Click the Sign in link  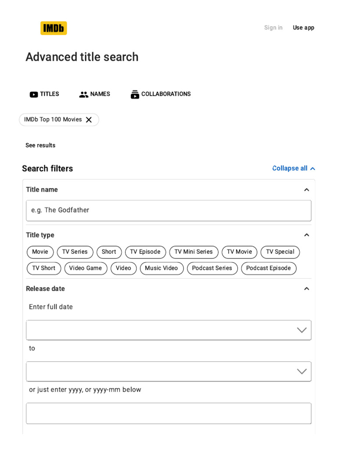click(273, 28)
